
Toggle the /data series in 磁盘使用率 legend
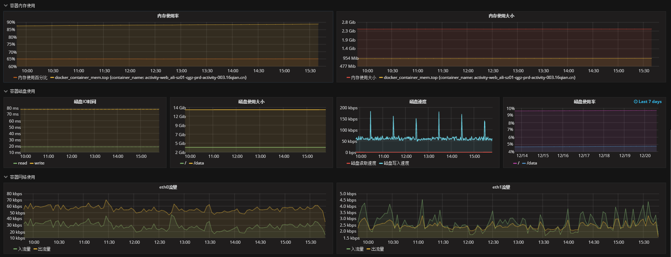pyautogui.click(x=532, y=163)
